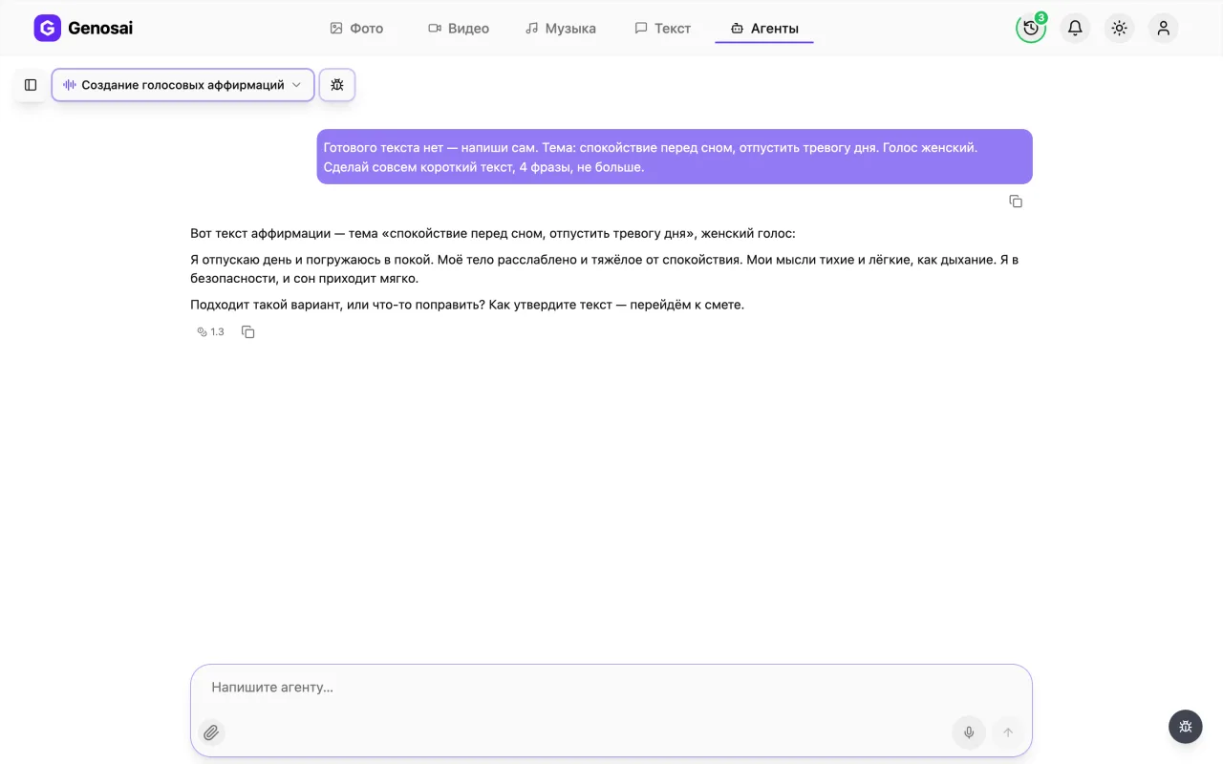Open the notifications bell
This screenshot has width=1223, height=764.
pyautogui.click(x=1075, y=28)
